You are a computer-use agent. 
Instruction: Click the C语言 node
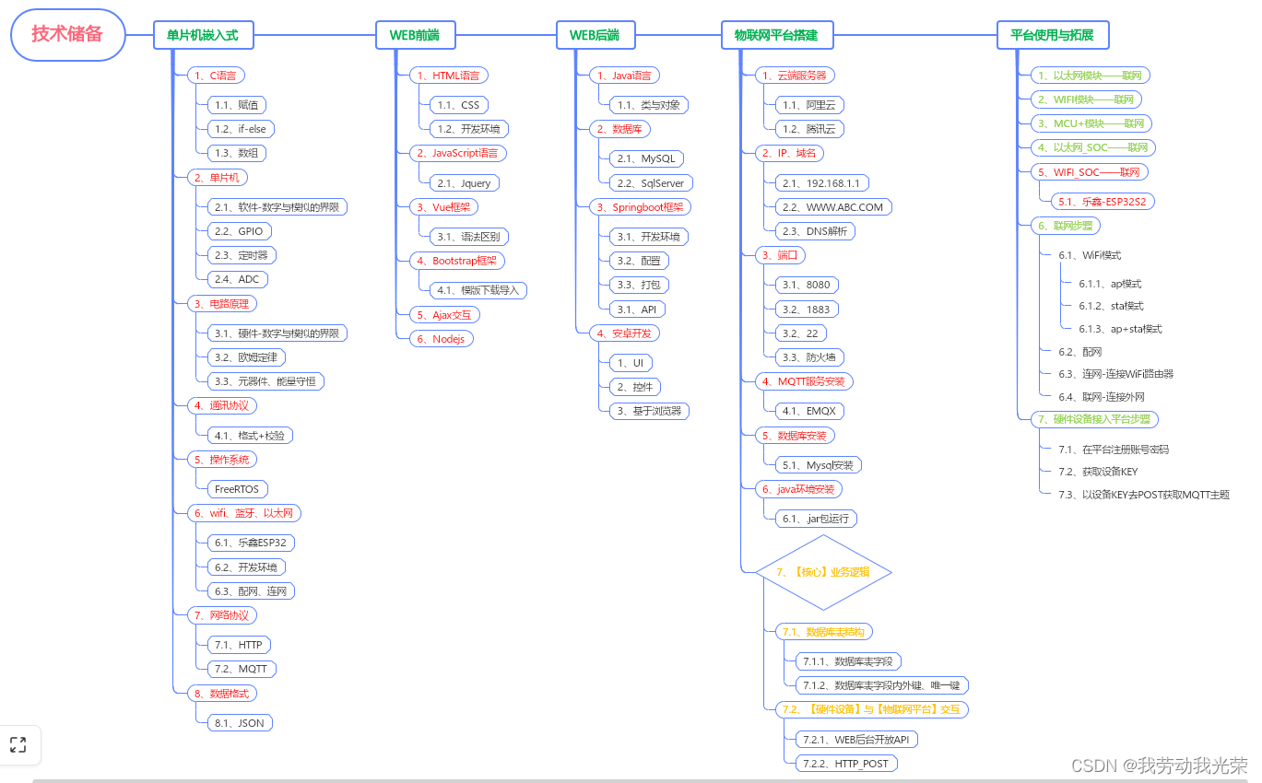point(217,75)
